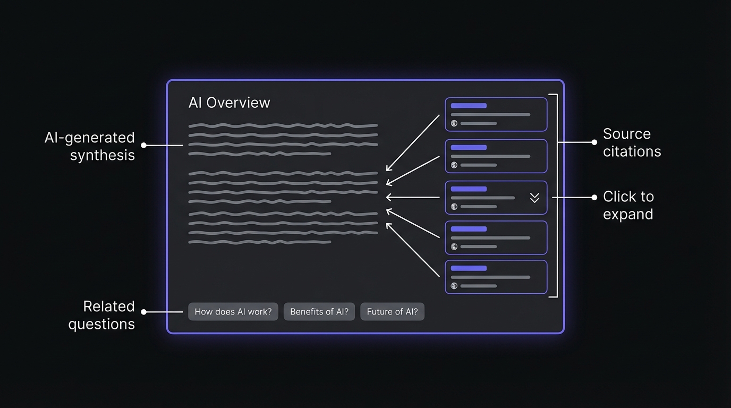
Task: Open the purple title of the bottom source card
Action: click(469, 268)
